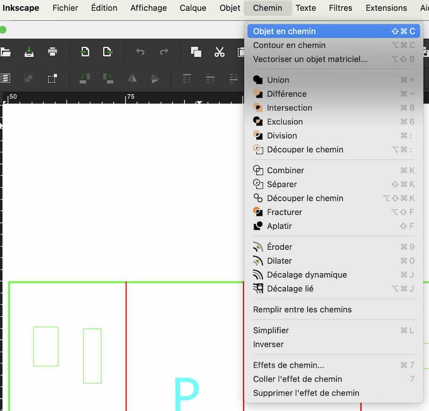This screenshot has height=411, width=429.
Task: Choose Supprimer l'effet de chemin
Action: [334, 393]
